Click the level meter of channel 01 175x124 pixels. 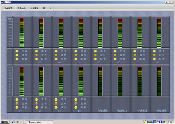click(22, 33)
